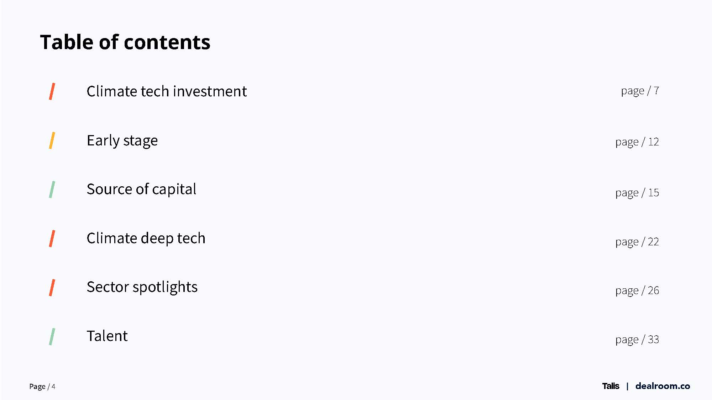Image resolution: width=712 pixels, height=400 pixels.
Task: Select the "page / 33" reference
Action: tap(637, 340)
